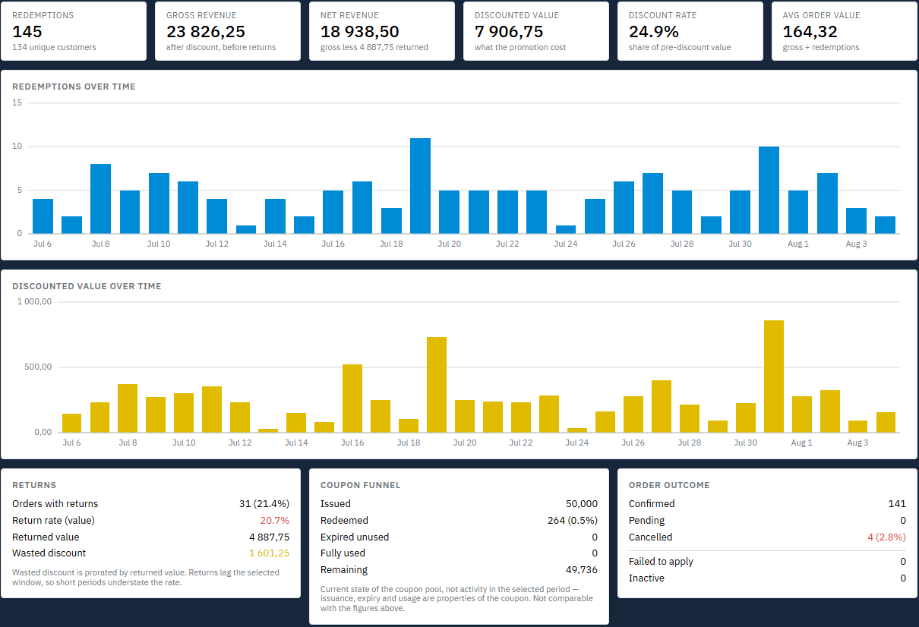The width and height of the screenshot is (919, 627).
Task: Click the Order Outcome panel heading
Action: tap(669, 485)
